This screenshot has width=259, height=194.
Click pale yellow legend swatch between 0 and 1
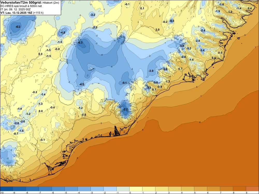[x=136, y=189]
